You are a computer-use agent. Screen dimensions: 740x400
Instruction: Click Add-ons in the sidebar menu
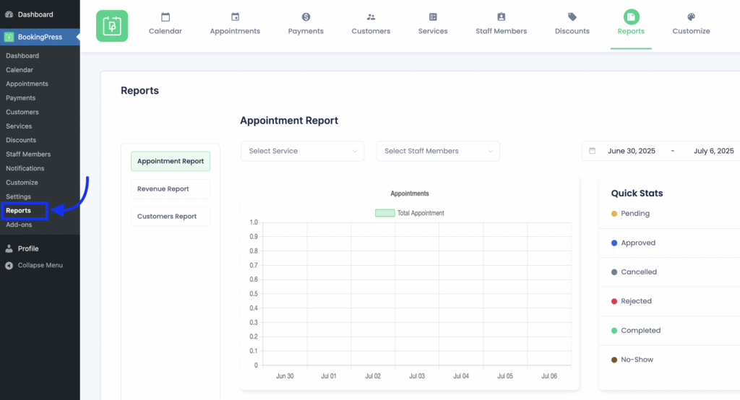click(x=19, y=225)
